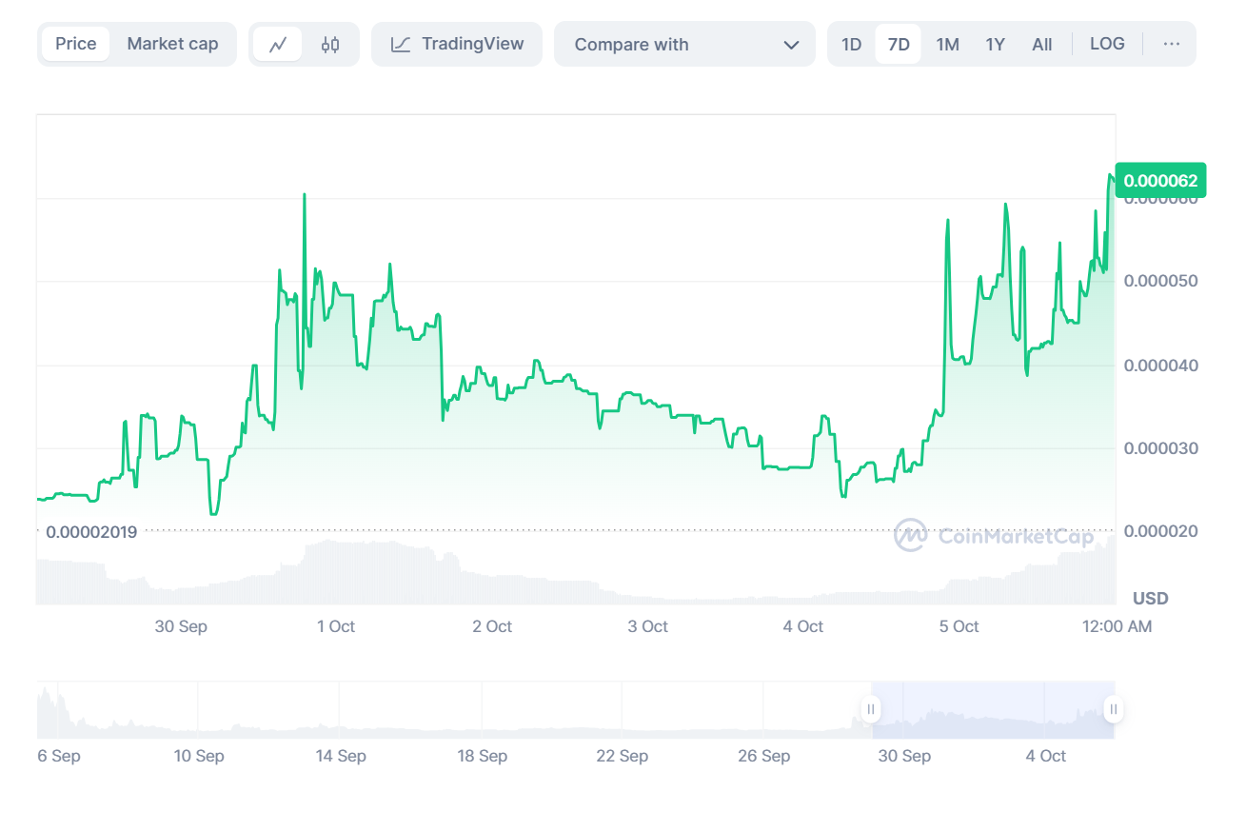This screenshot has height=831, width=1246.
Task: Set time range to 1Y
Action: tap(995, 45)
